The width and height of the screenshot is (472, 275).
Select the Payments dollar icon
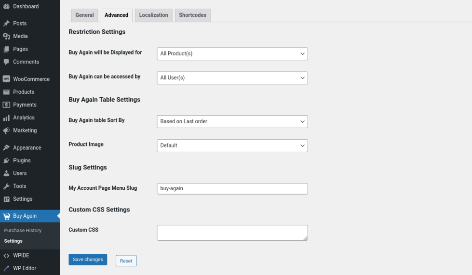6,105
